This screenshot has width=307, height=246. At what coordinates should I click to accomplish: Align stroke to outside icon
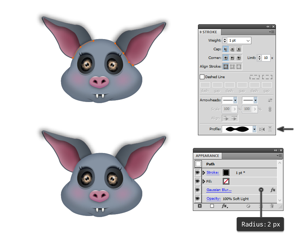(x=239, y=67)
